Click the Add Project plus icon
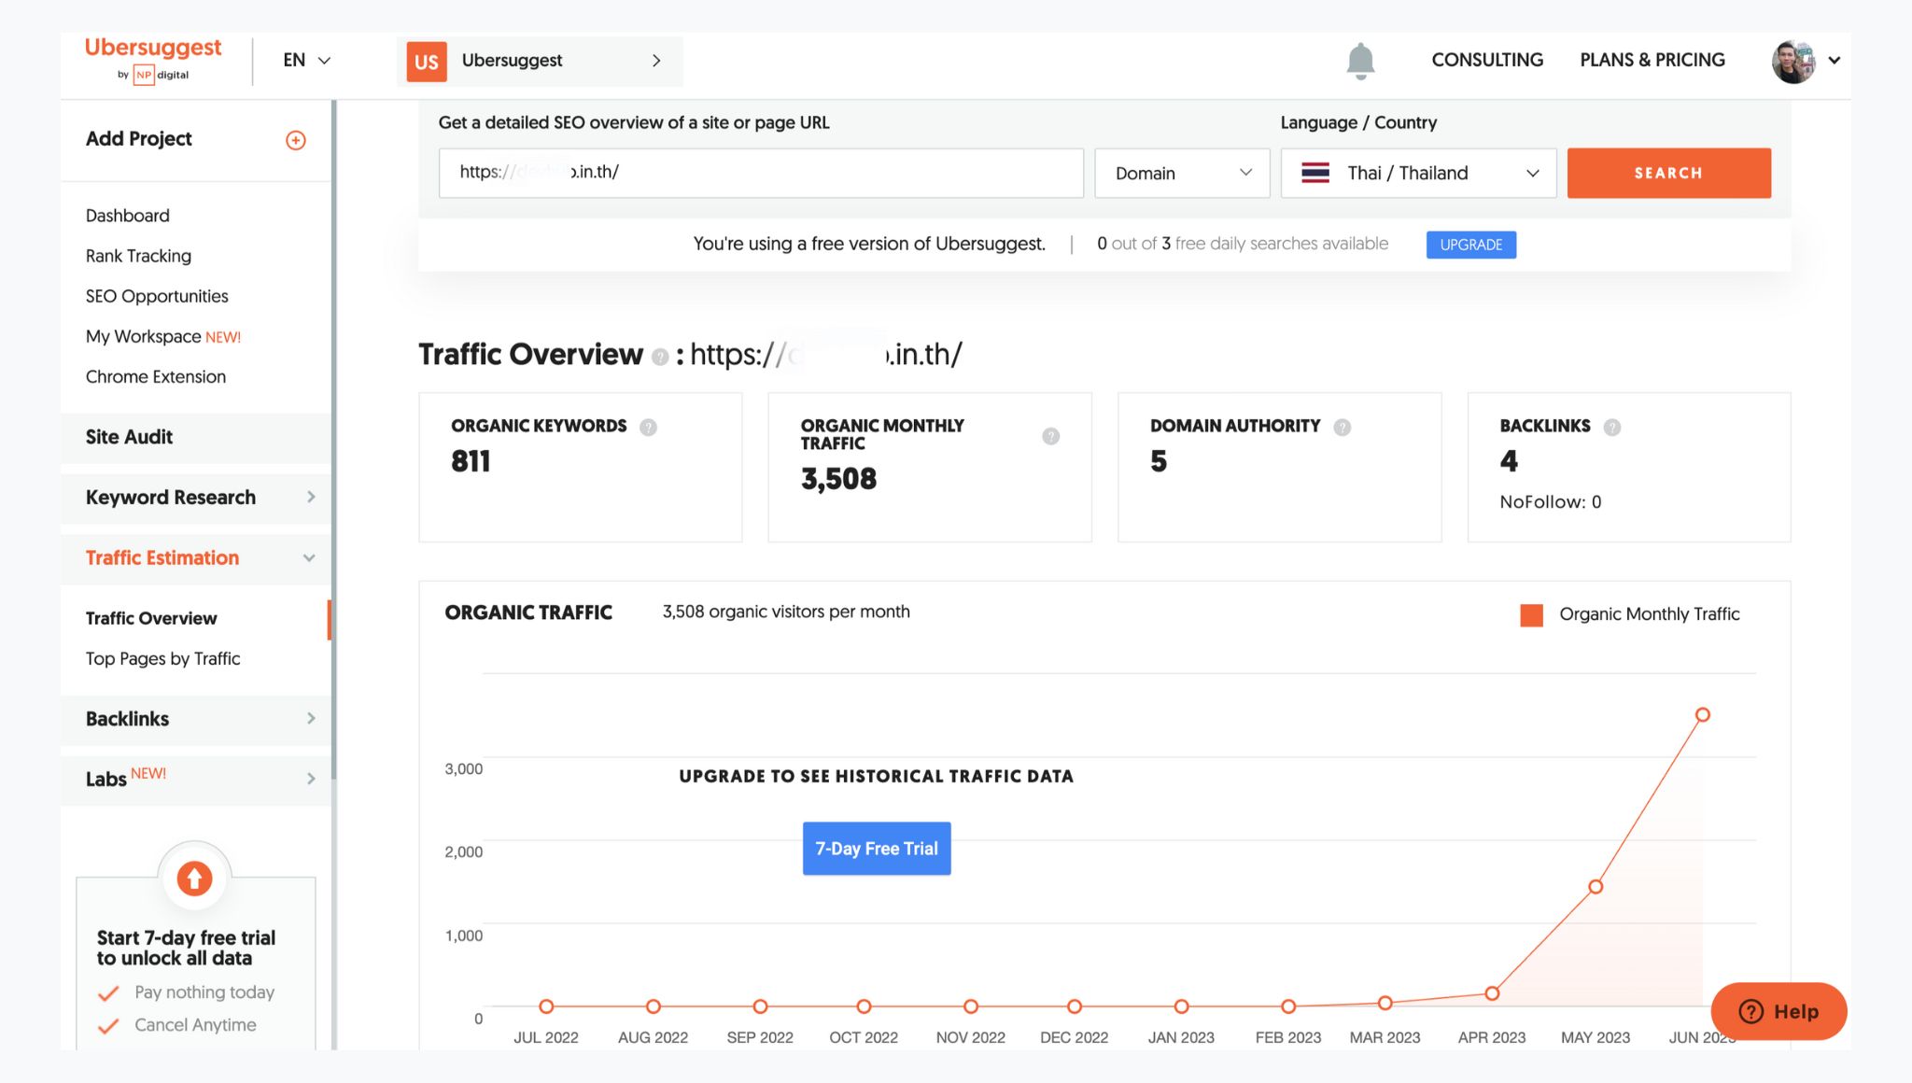Image resolution: width=1912 pixels, height=1083 pixels. coord(295,140)
